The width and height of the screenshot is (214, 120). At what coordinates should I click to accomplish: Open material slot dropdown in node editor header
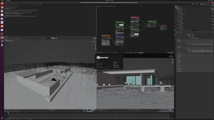point(127,53)
